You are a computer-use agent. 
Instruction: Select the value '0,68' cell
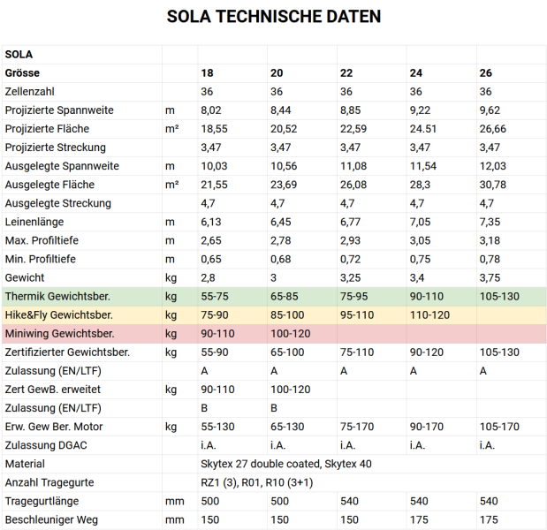[x=280, y=259]
